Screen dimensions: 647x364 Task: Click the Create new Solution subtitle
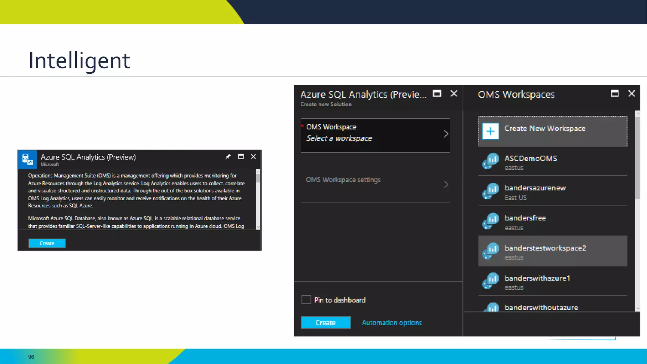326,104
